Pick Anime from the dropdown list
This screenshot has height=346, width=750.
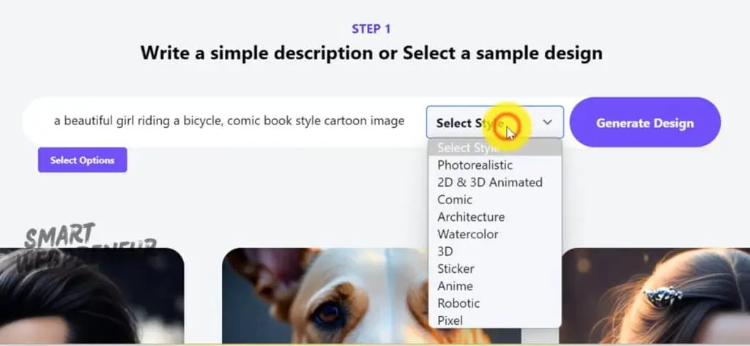(455, 286)
